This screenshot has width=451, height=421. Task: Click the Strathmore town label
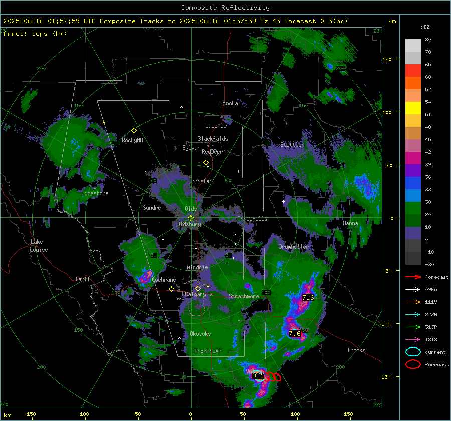244,296
